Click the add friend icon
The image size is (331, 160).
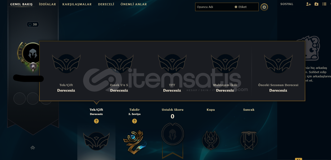point(308,4)
